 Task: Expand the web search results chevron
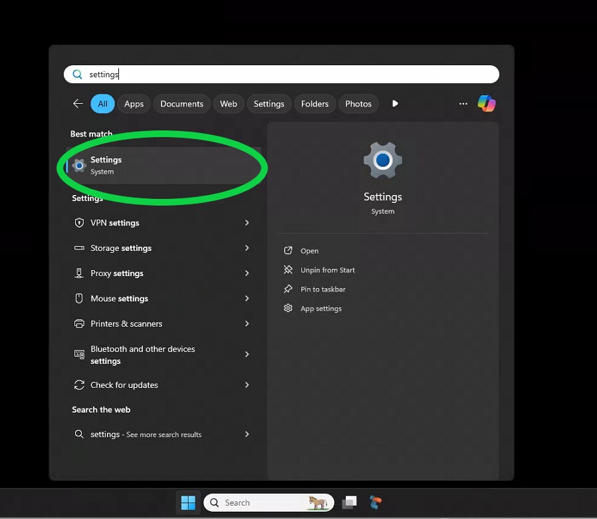[x=247, y=434]
